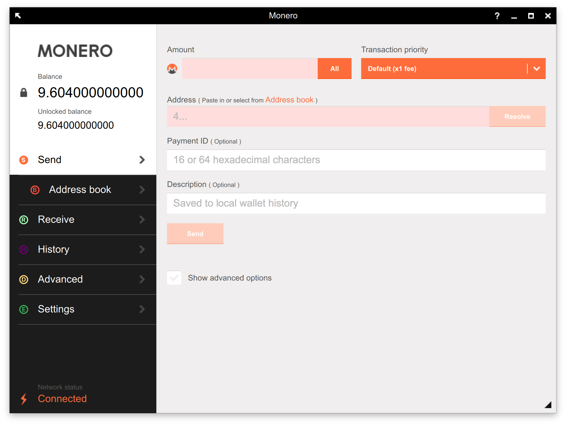Screen dimensions: 566x425
Task: Click the yellow D Advanced icon
Action: click(x=24, y=280)
